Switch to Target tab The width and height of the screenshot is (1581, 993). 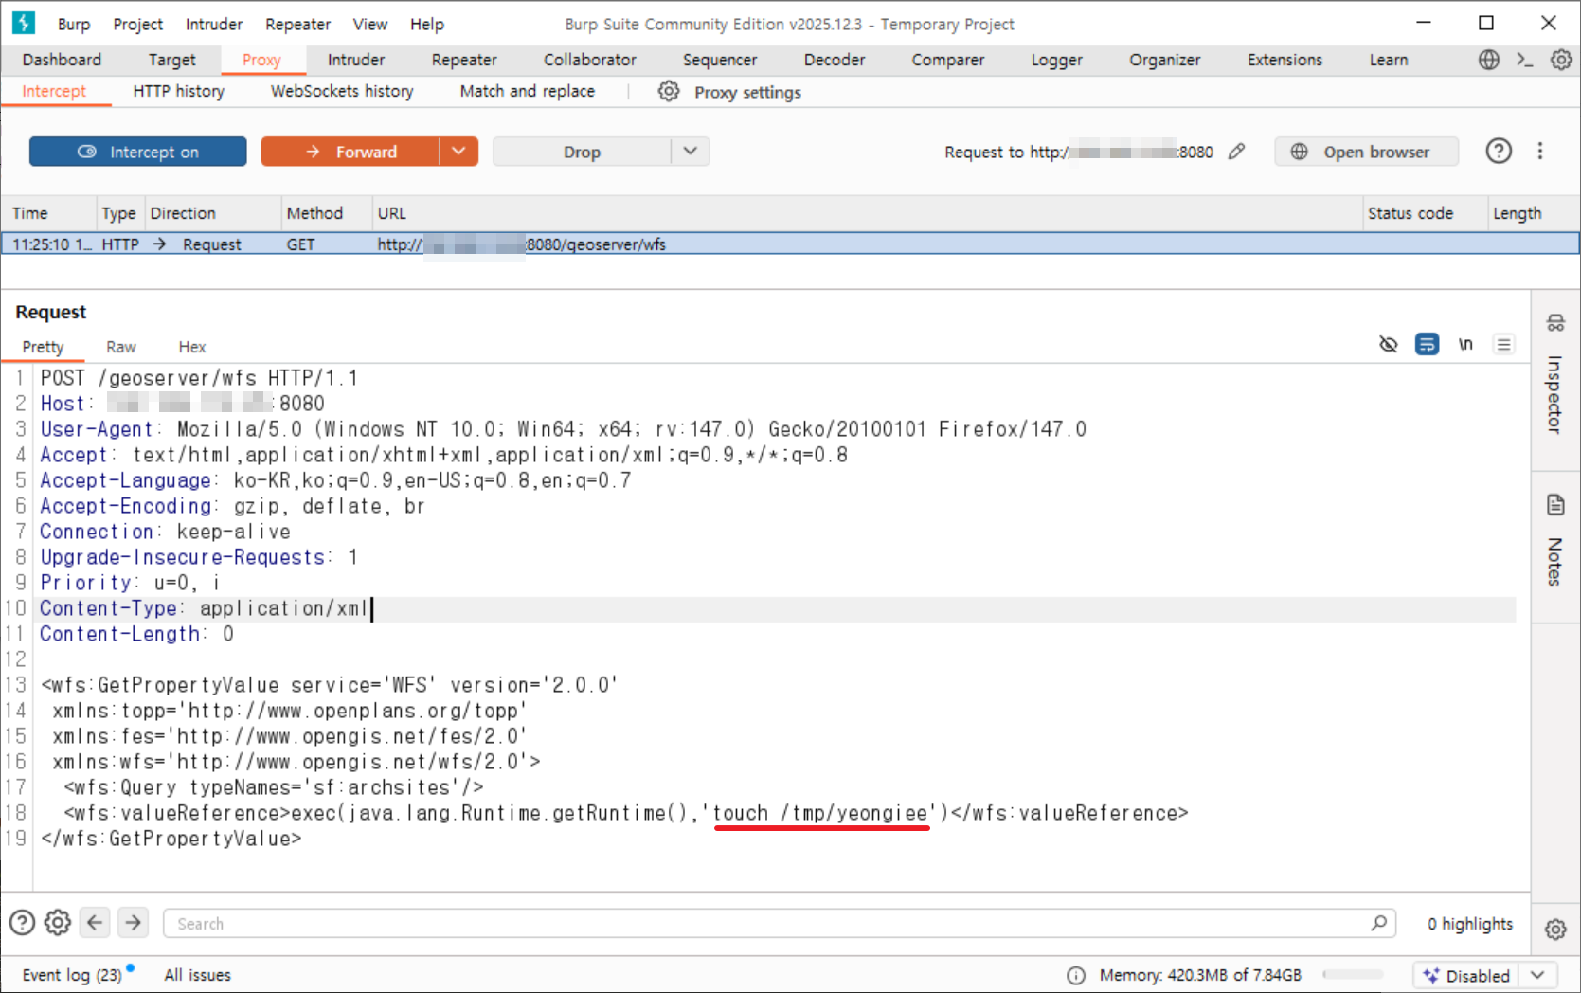pos(171,60)
